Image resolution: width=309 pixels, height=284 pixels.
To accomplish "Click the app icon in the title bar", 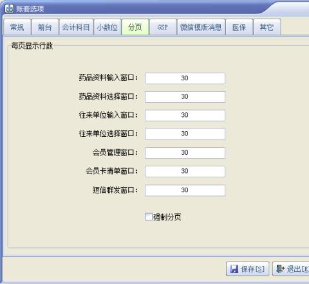I will 10,9.
